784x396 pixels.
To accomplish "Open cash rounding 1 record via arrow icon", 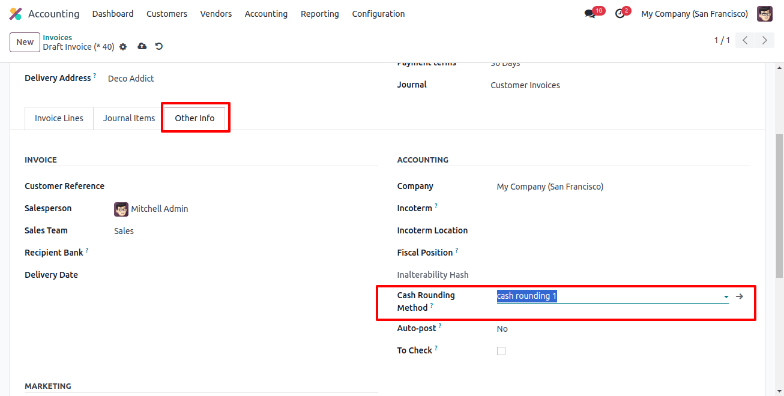I will point(740,296).
